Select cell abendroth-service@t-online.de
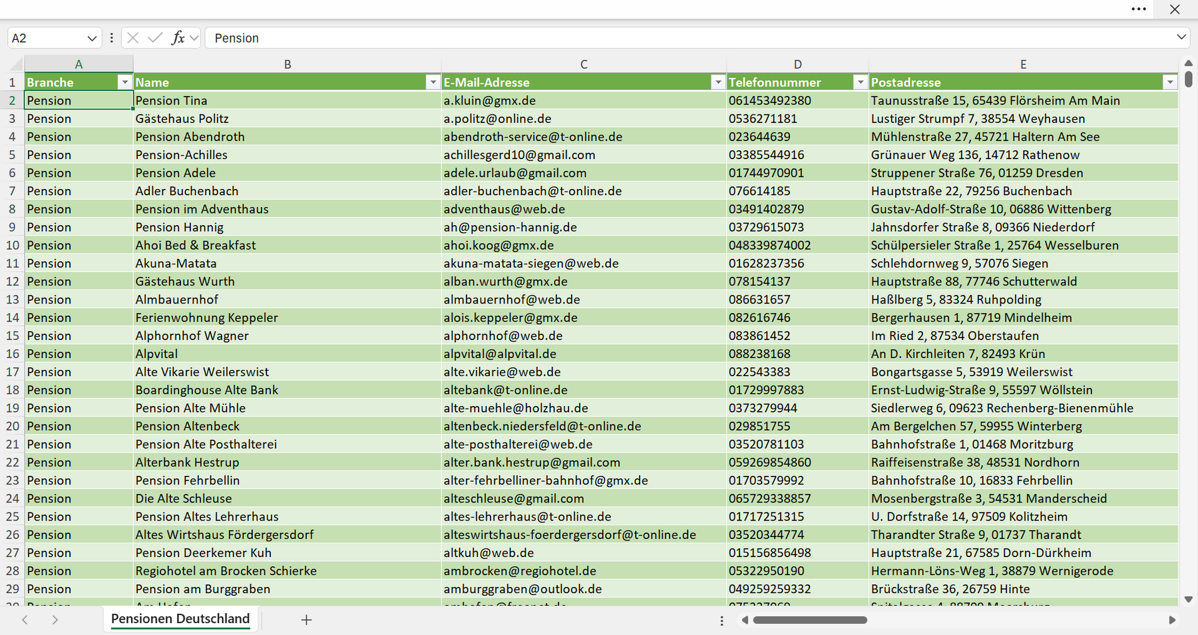Image resolution: width=1198 pixels, height=635 pixels. 584,136
